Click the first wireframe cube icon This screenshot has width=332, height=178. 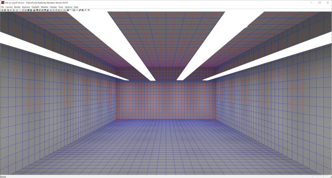tap(23, 10)
